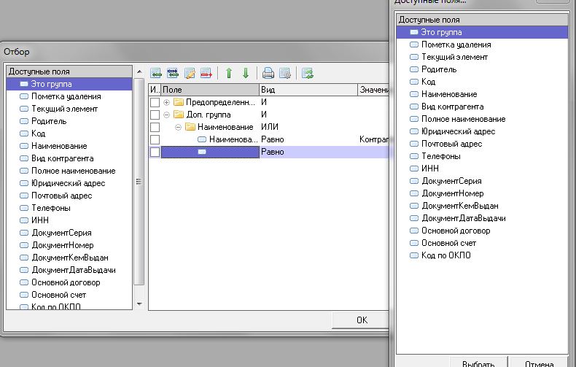
Task: Collapse the Доп. группа group
Action: [166, 115]
